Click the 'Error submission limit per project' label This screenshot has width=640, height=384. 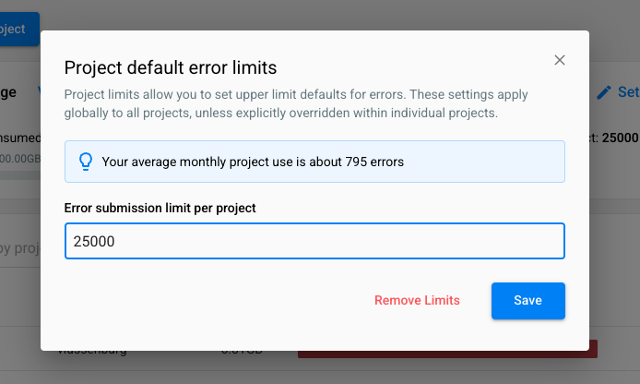160,208
